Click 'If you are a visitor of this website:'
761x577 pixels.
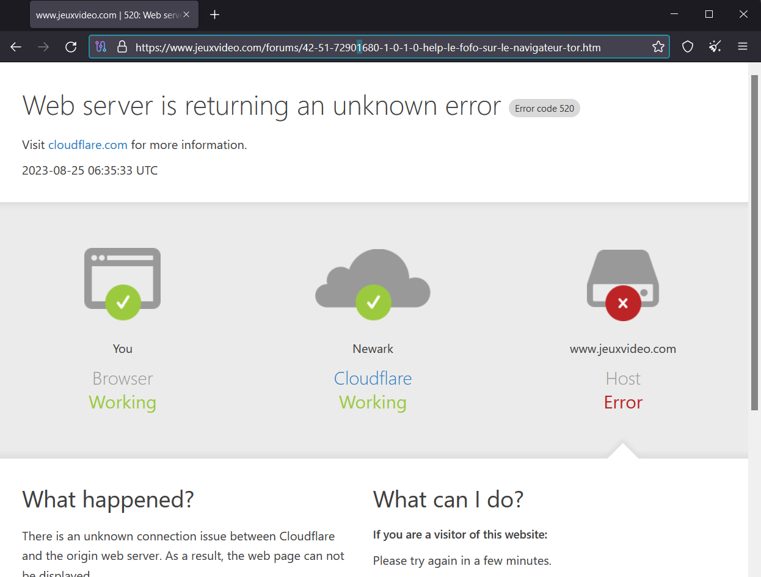460,535
